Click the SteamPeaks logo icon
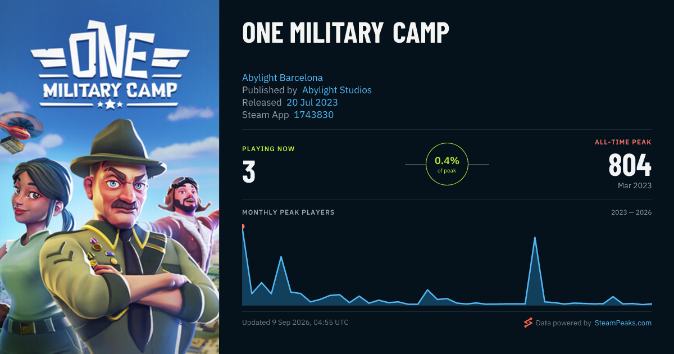This screenshot has width=674, height=354. click(x=528, y=323)
